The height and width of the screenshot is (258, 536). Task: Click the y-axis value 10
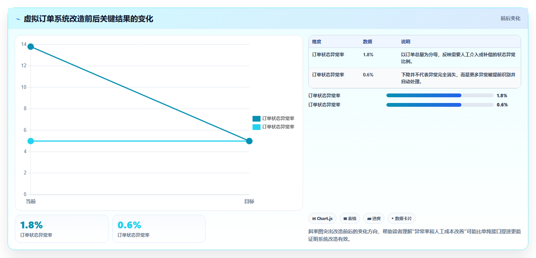pos(24,87)
